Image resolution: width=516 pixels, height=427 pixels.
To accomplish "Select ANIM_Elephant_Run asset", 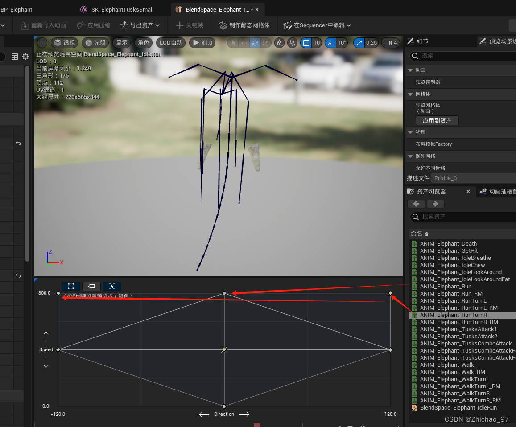I will click(446, 287).
